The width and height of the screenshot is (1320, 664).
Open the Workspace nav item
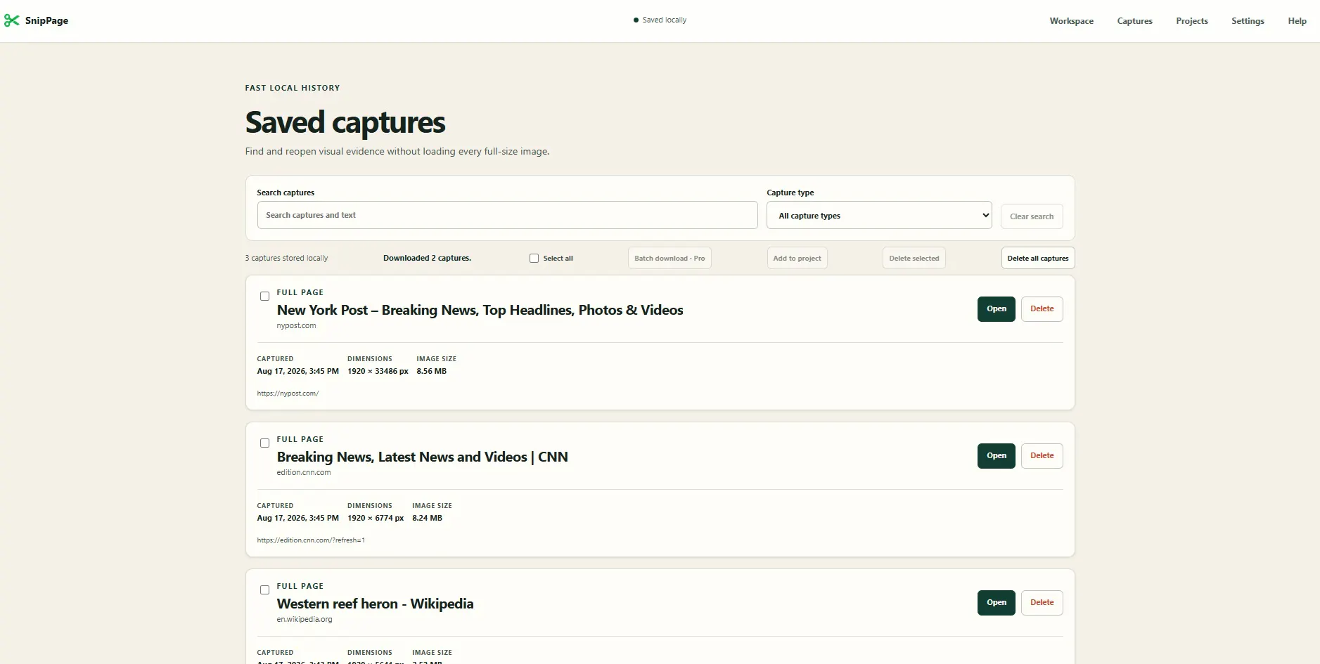(x=1071, y=21)
